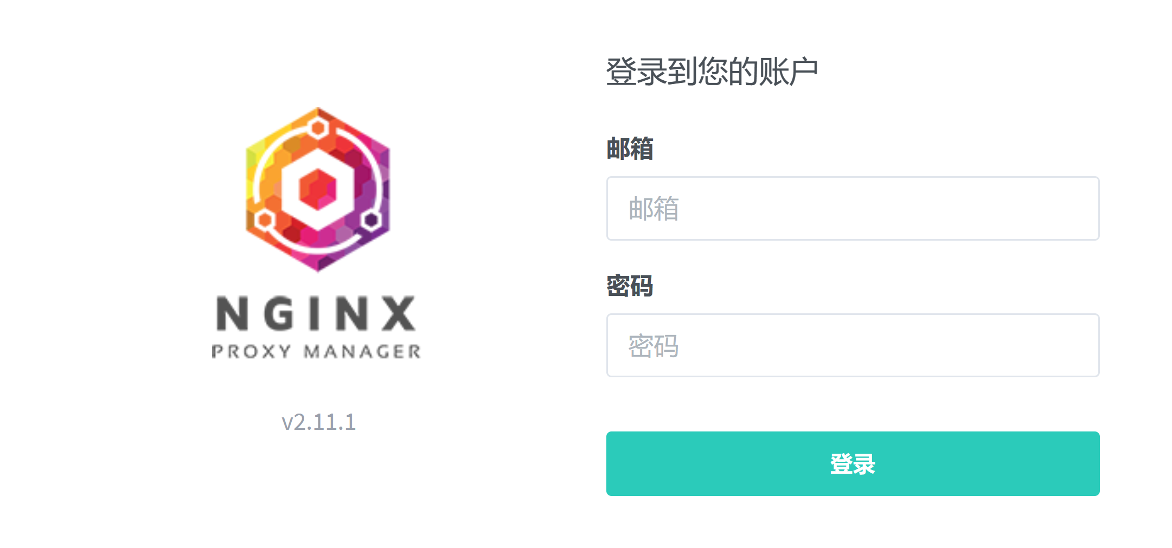The image size is (1172, 548).
Task: Click the letter X in NGINX wordmark
Action: coord(399,313)
